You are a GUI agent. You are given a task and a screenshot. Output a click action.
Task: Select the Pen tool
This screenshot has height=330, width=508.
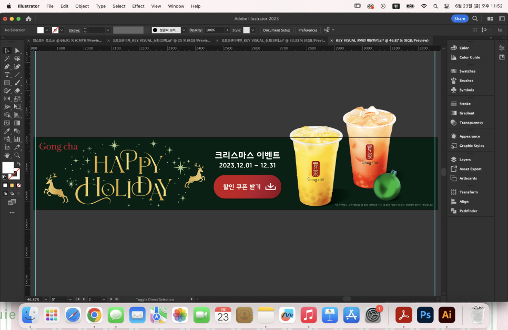coord(7,67)
